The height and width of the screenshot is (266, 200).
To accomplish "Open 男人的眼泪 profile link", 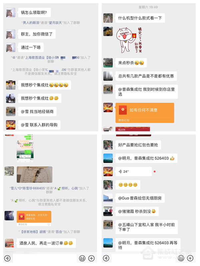I will click(x=31, y=23).
